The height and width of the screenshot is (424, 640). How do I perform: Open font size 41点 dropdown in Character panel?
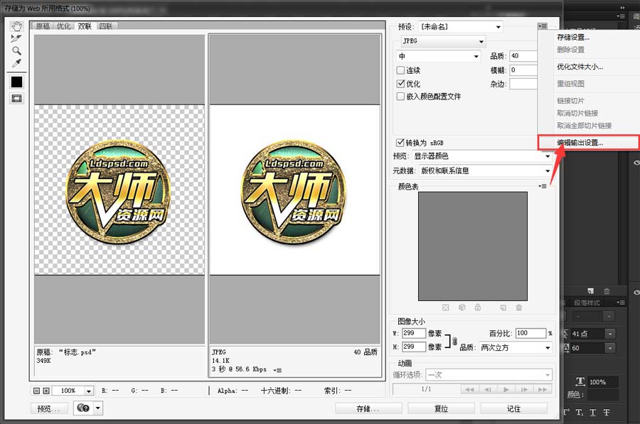click(610, 334)
